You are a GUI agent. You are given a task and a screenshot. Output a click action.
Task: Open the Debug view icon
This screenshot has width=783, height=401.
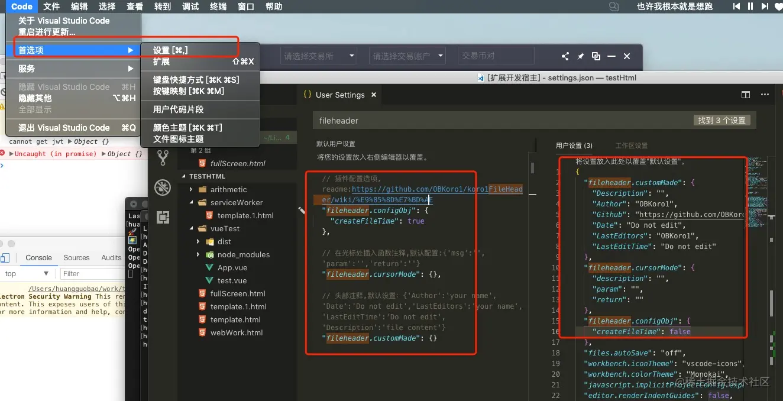tap(163, 187)
